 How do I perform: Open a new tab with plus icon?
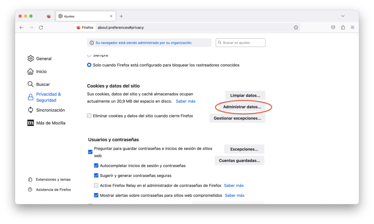[121, 16]
